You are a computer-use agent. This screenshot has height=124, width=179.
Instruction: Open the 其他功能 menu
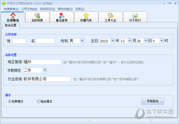point(65,9)
